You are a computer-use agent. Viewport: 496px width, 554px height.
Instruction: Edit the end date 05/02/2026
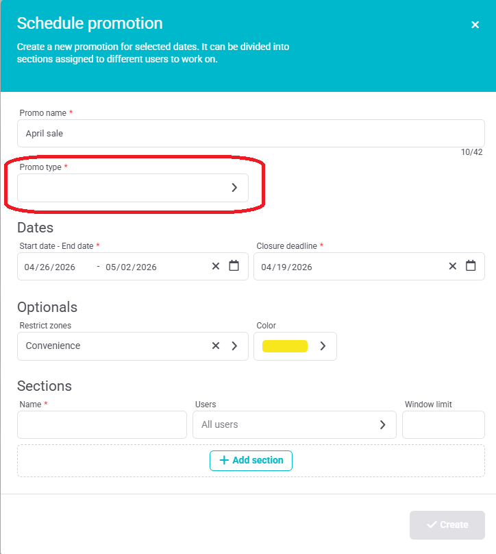[x=131, y=267]
